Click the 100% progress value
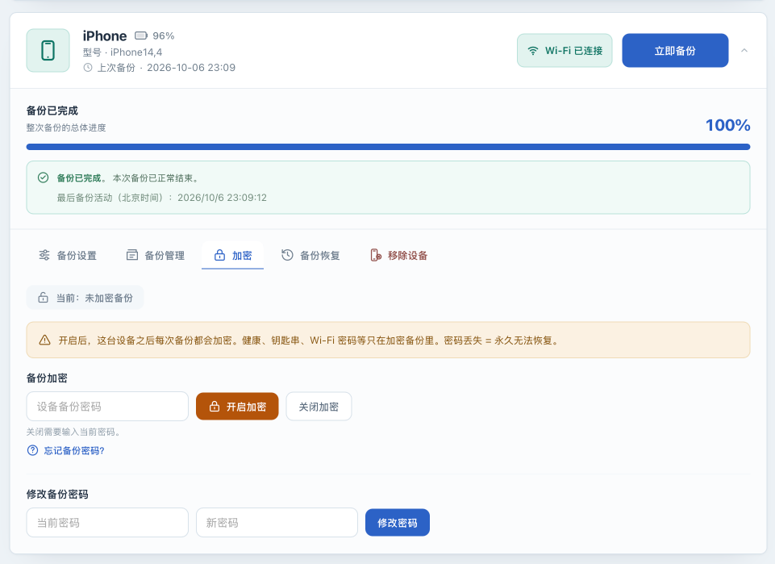Screen dimensions: 775x564 727,125
